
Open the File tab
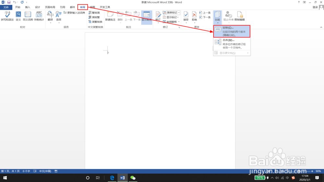(6, 7)
